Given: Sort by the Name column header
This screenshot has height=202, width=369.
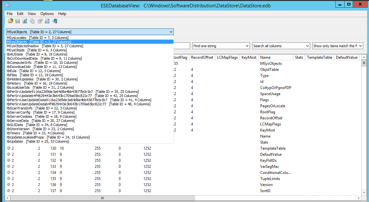Looking at the screenshot, I should (275, 57).
